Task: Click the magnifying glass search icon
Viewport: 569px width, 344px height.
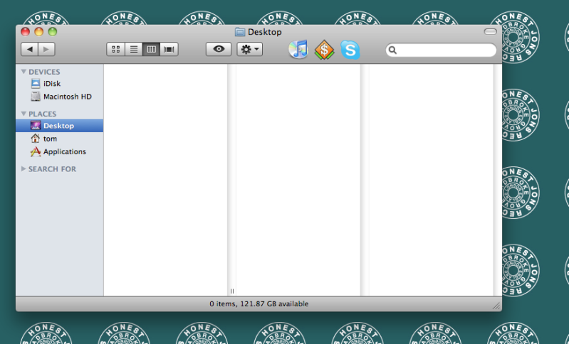Action: [392, 50]
